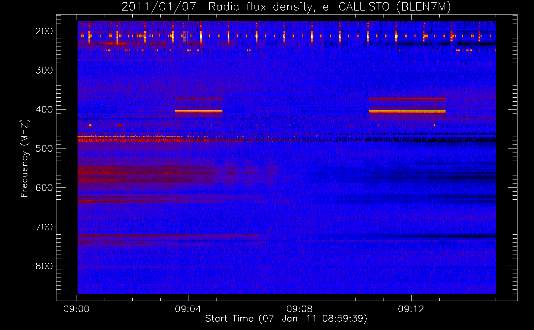Click the 09:04 time tick label
This screenshot has height=330, width=534.
tap(188, 309)
